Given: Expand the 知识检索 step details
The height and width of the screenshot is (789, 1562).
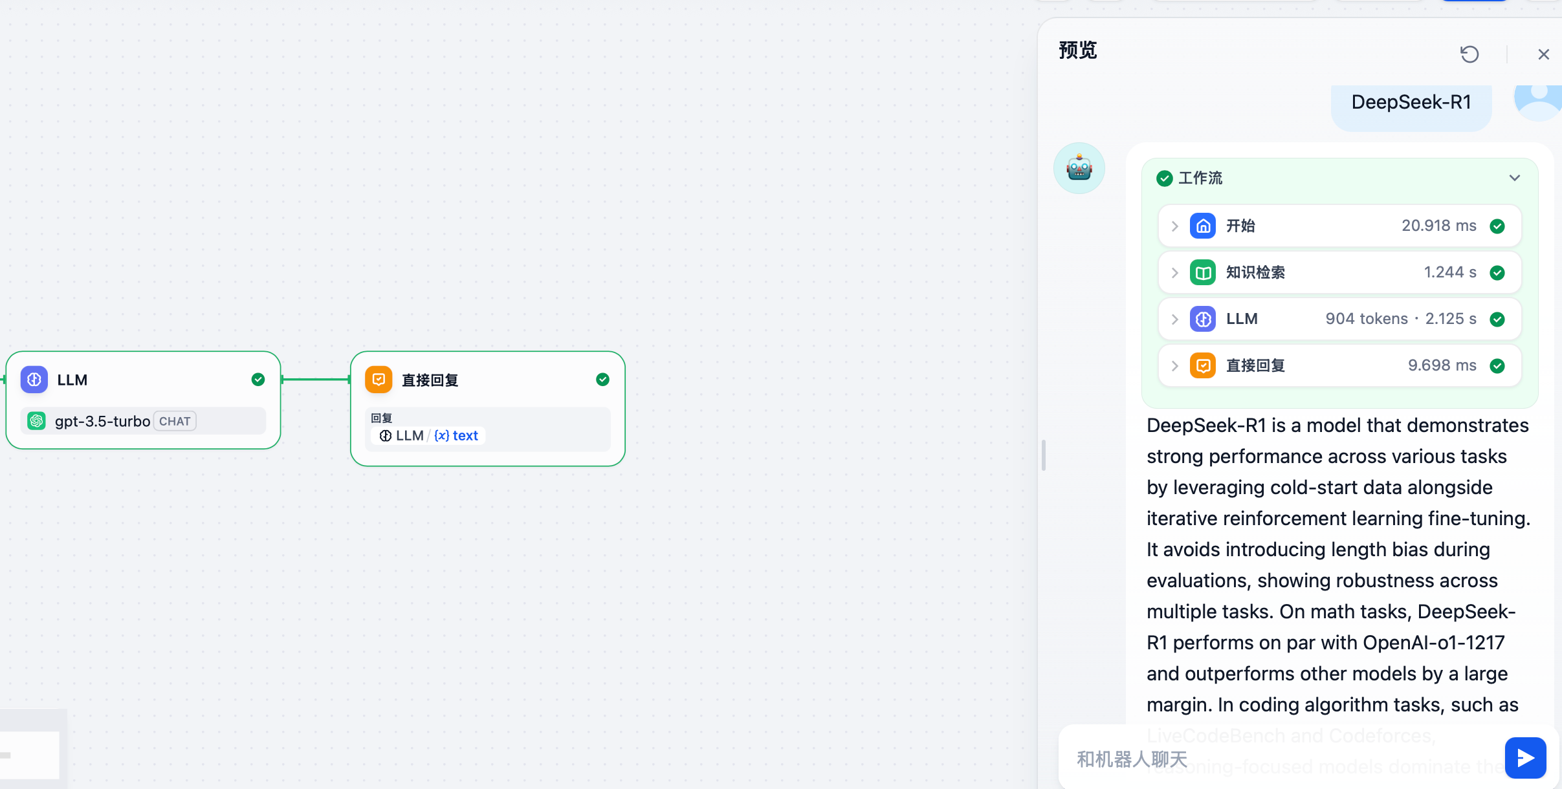Looking at the screenshot, I should [1174, 272].
